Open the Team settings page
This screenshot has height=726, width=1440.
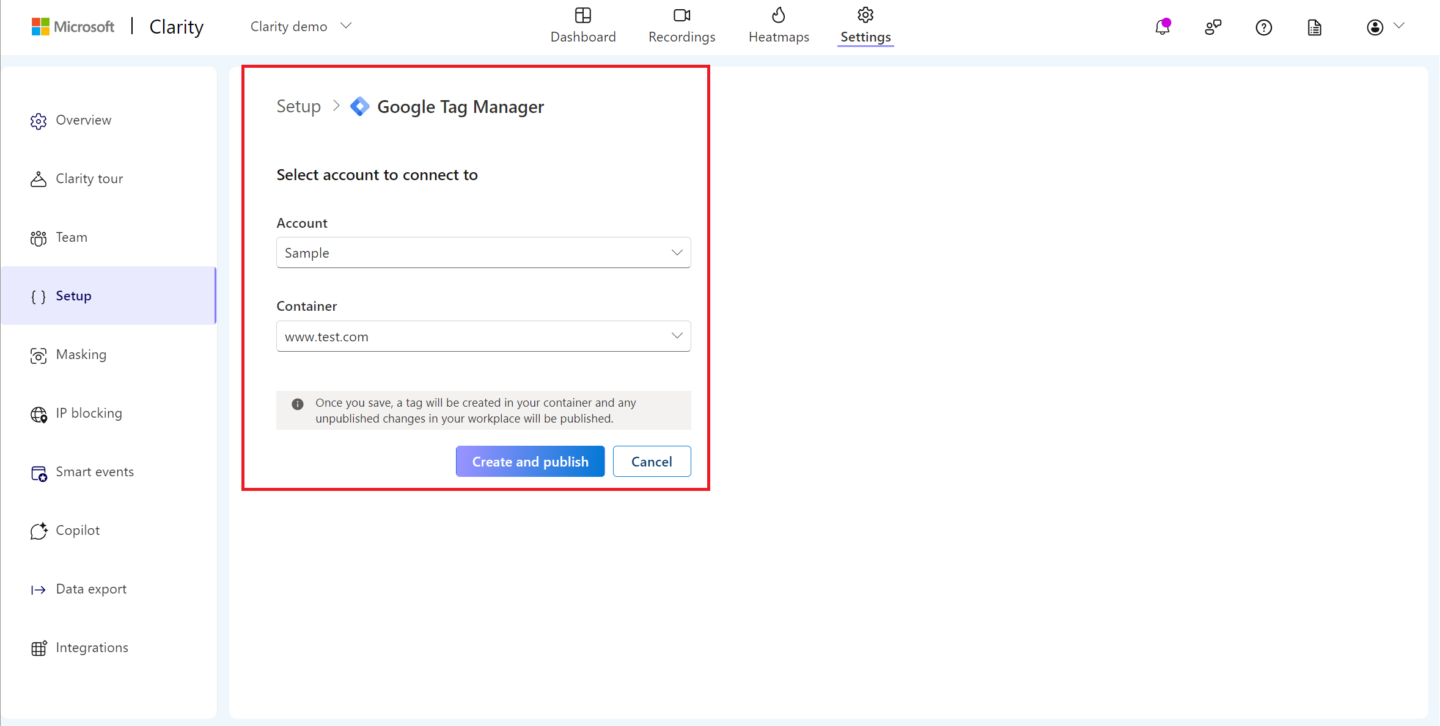point(71,237)
